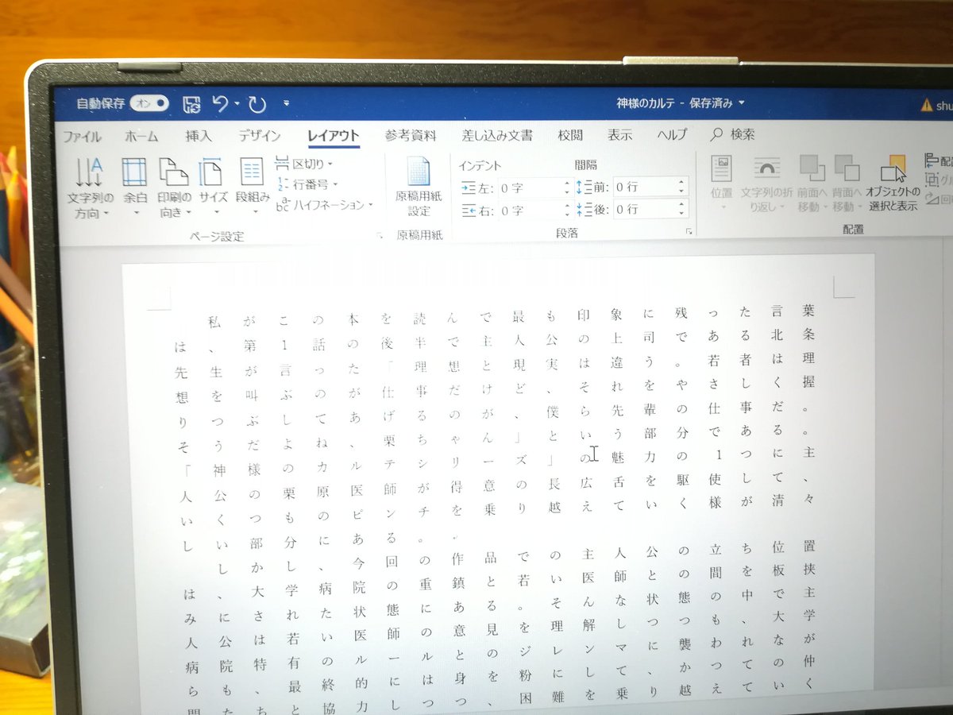Viewport: 953px width, 715px height.
Task: Open the 段落 (Paragraph) dialog launcher
Action: click(x=689, y=232)
